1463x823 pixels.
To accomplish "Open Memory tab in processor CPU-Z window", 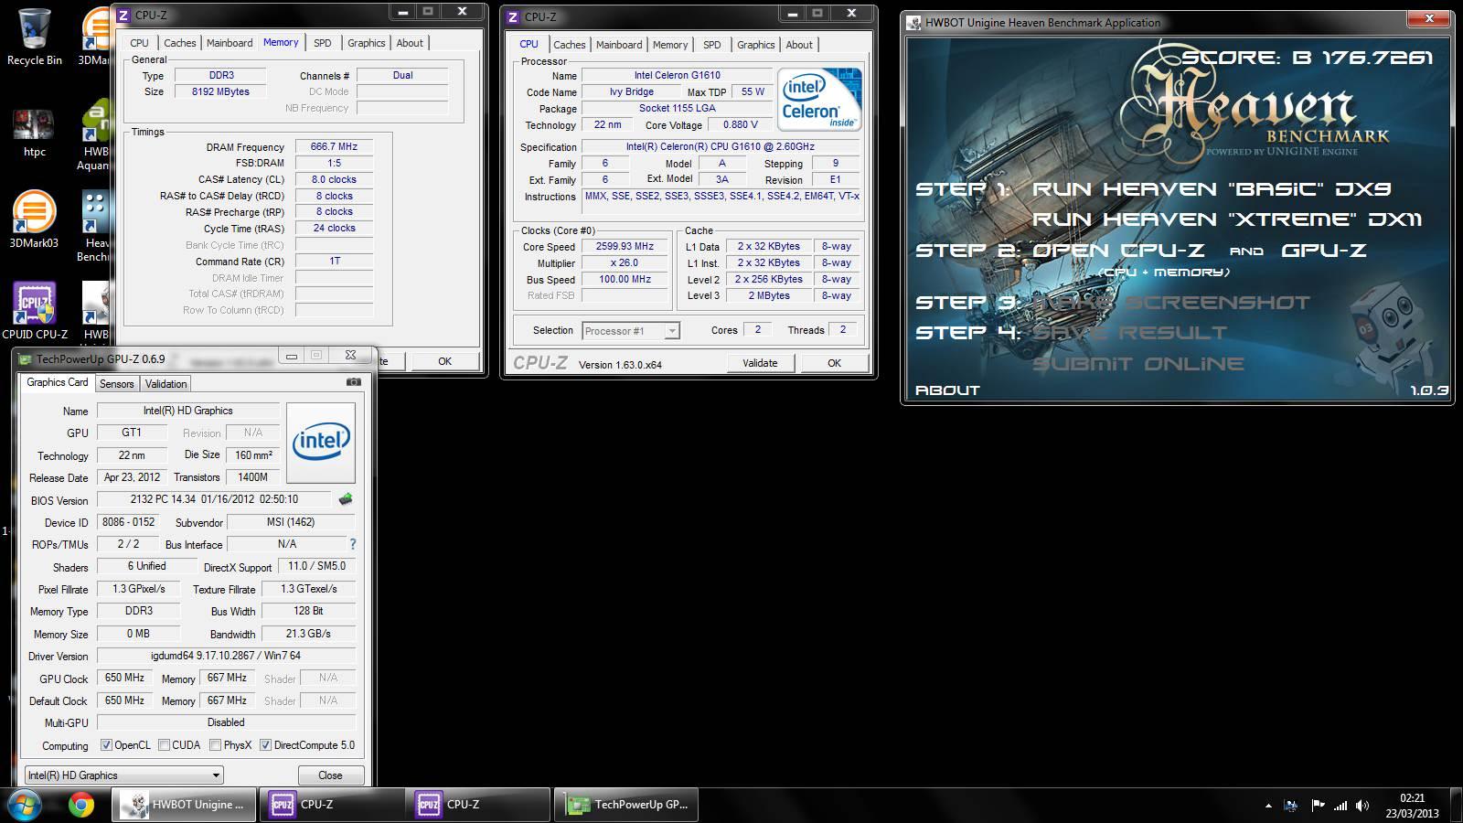I will point(670,45).
